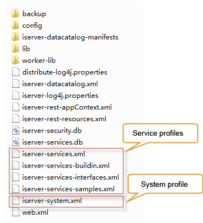Select the worker-lib folder icon
This screenshot has width=203, height=223.
click(15, 61)
